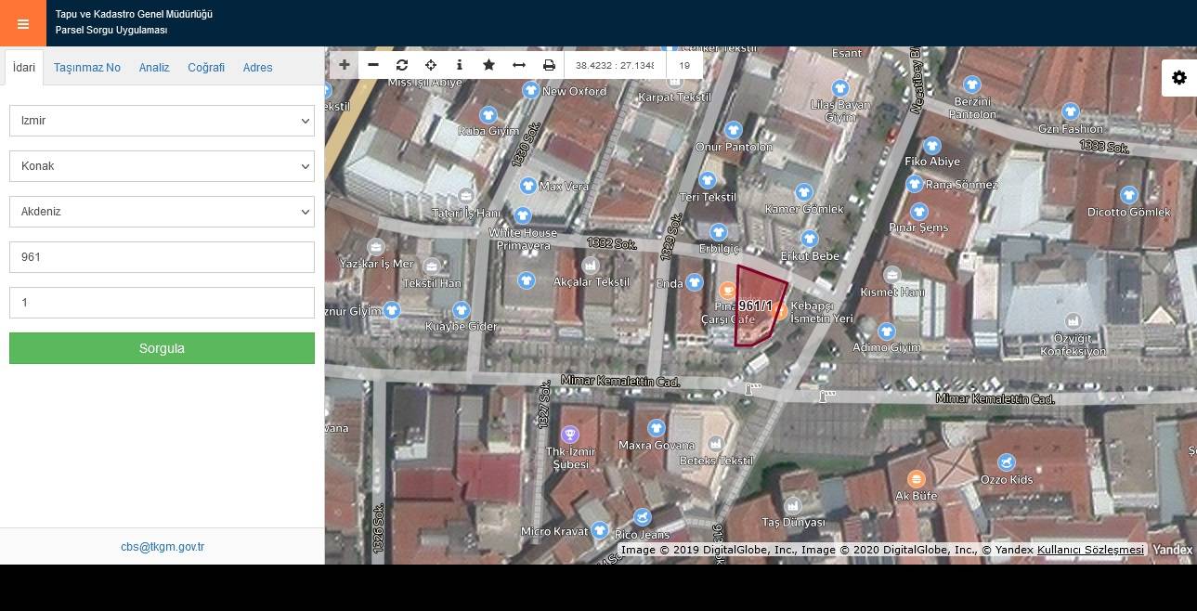Viewport: 1197px width, 611px height.
Task: Open map settings gear icon
Action: [x=1179, y=78]
